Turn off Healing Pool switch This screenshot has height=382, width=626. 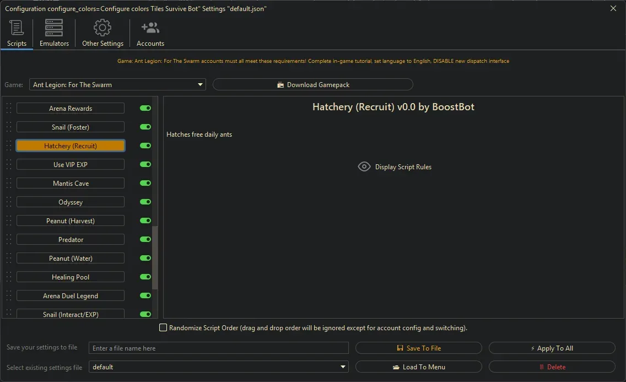145,277
